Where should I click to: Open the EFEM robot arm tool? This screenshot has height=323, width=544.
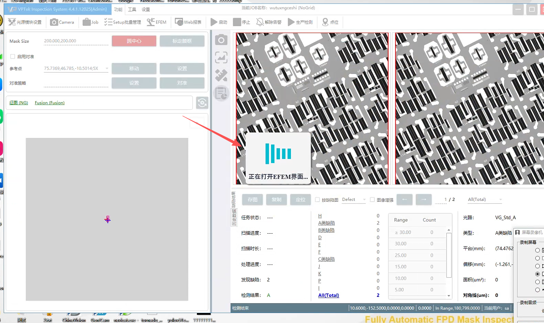[x=156, y=22]
